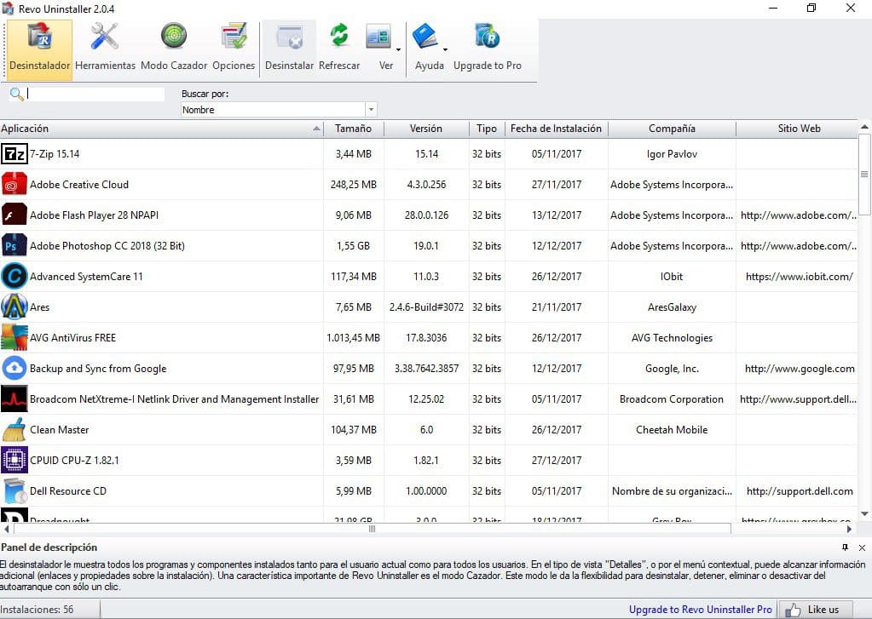This screenshot has width=872, height=619.
Task: Select the 248,25 MB size cell
Action: click(x=353, y=185)
